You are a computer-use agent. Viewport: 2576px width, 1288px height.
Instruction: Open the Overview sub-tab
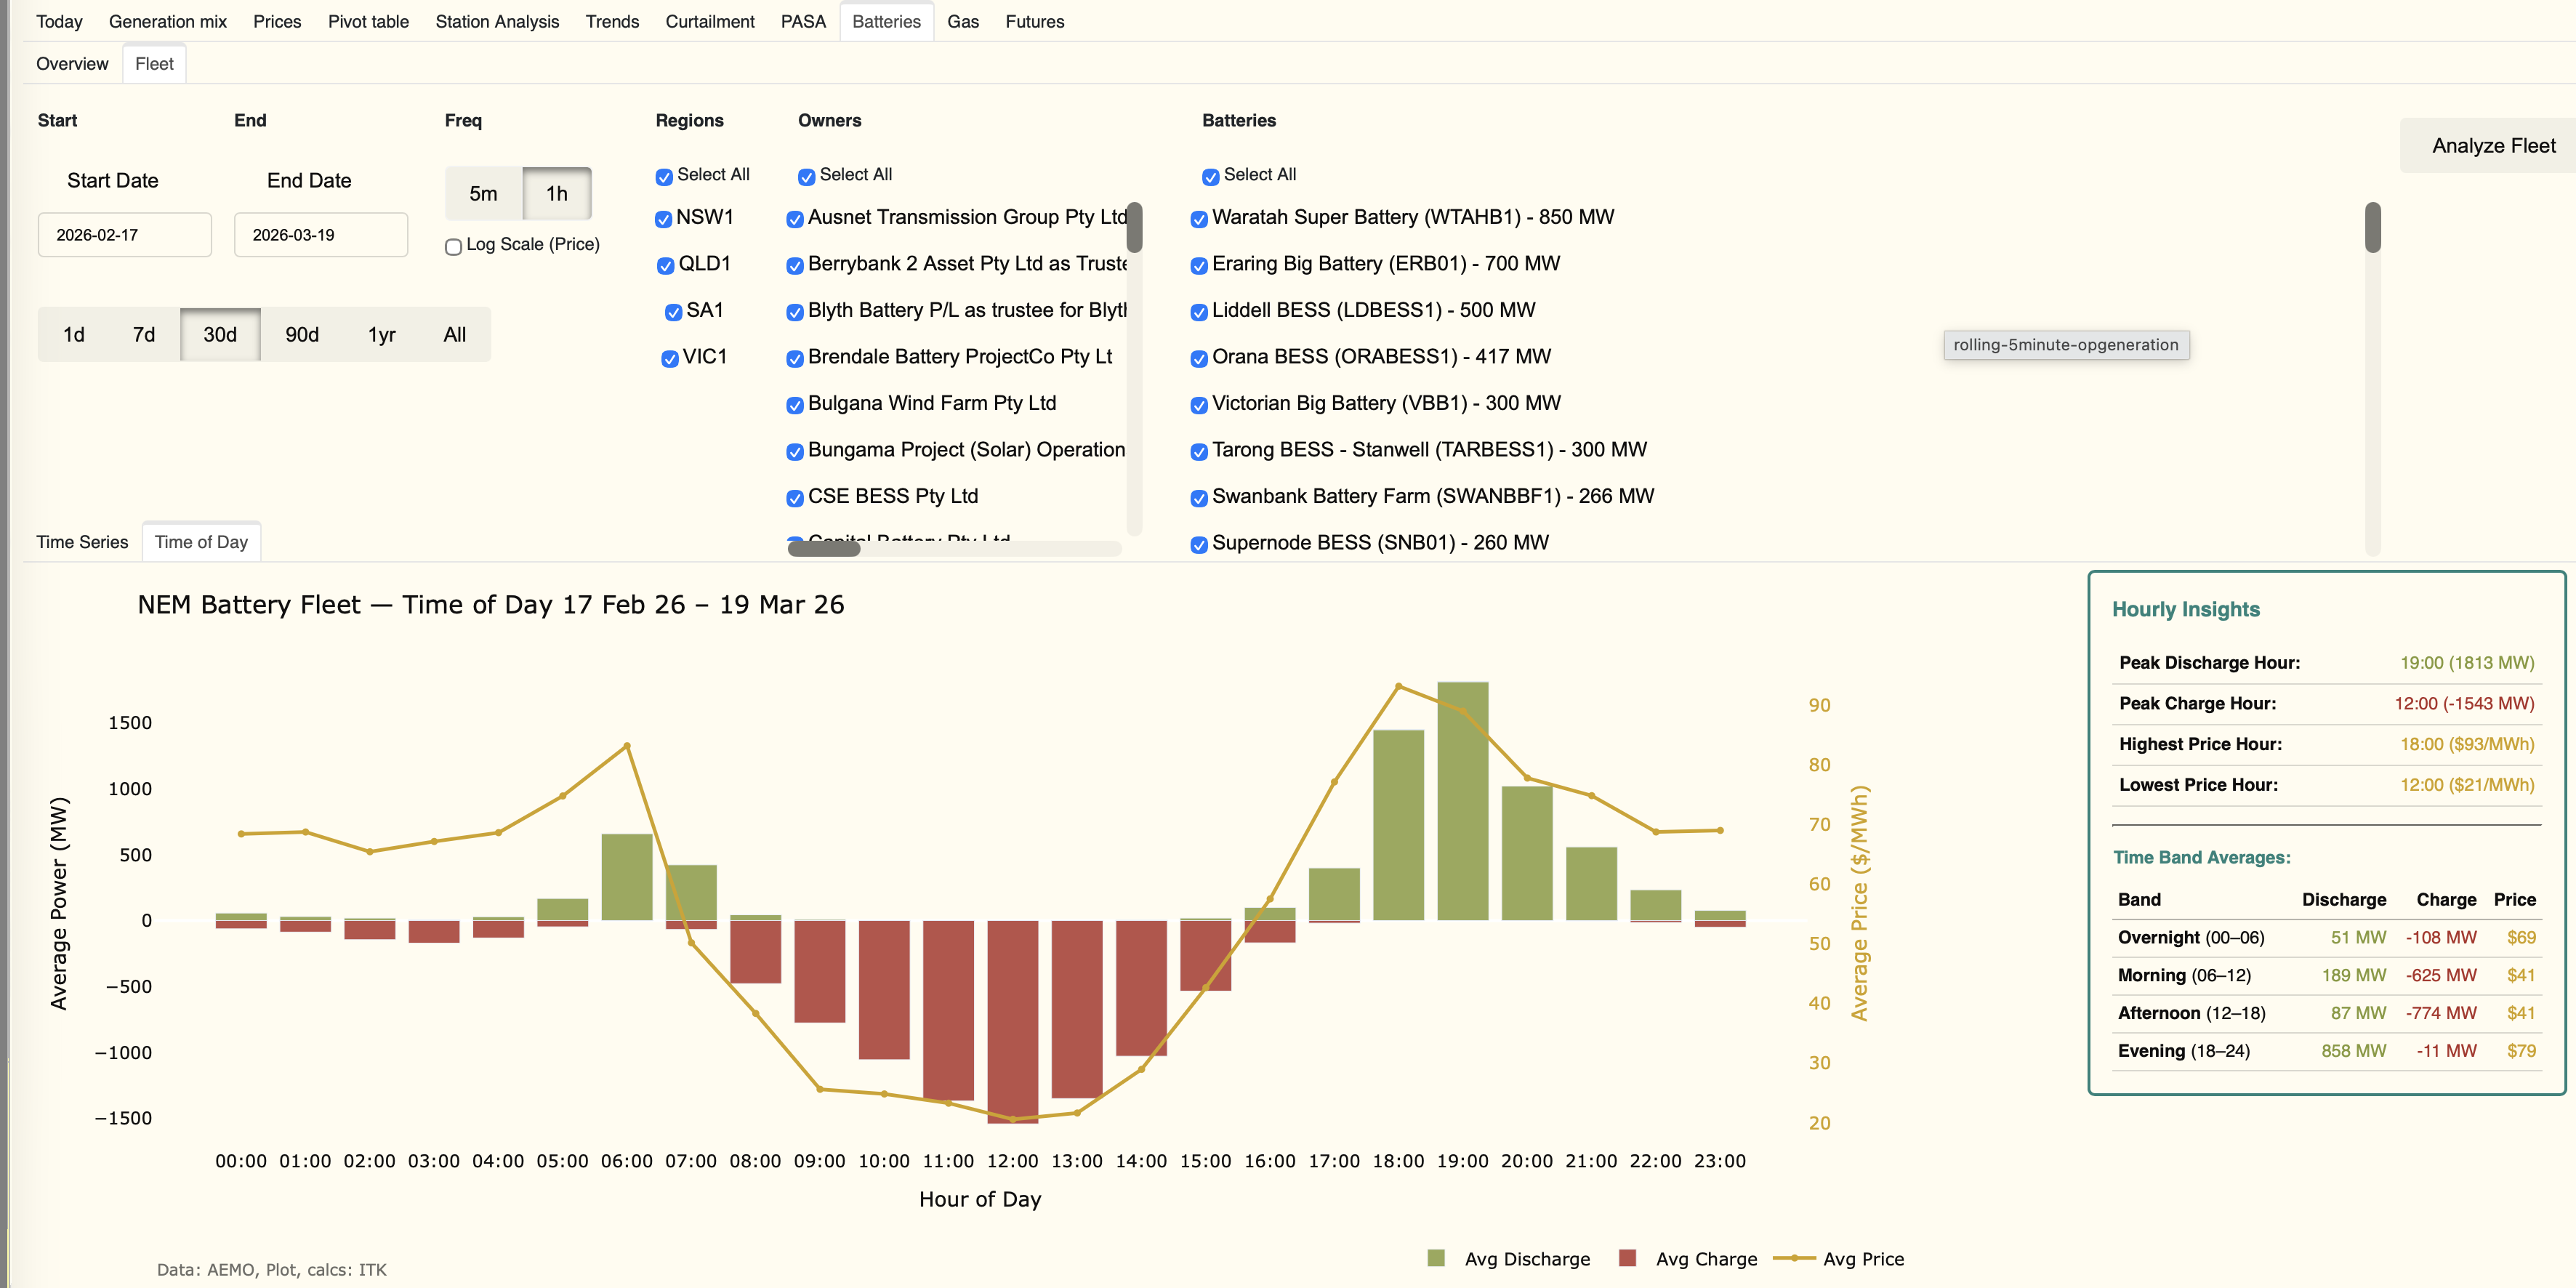pyautogui.click(x=72, y=64)
